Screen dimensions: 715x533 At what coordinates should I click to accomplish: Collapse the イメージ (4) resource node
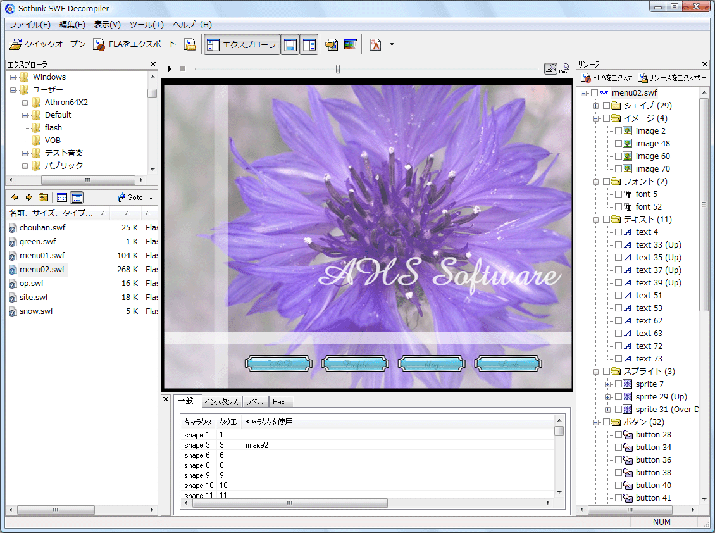tap(595, 118)
